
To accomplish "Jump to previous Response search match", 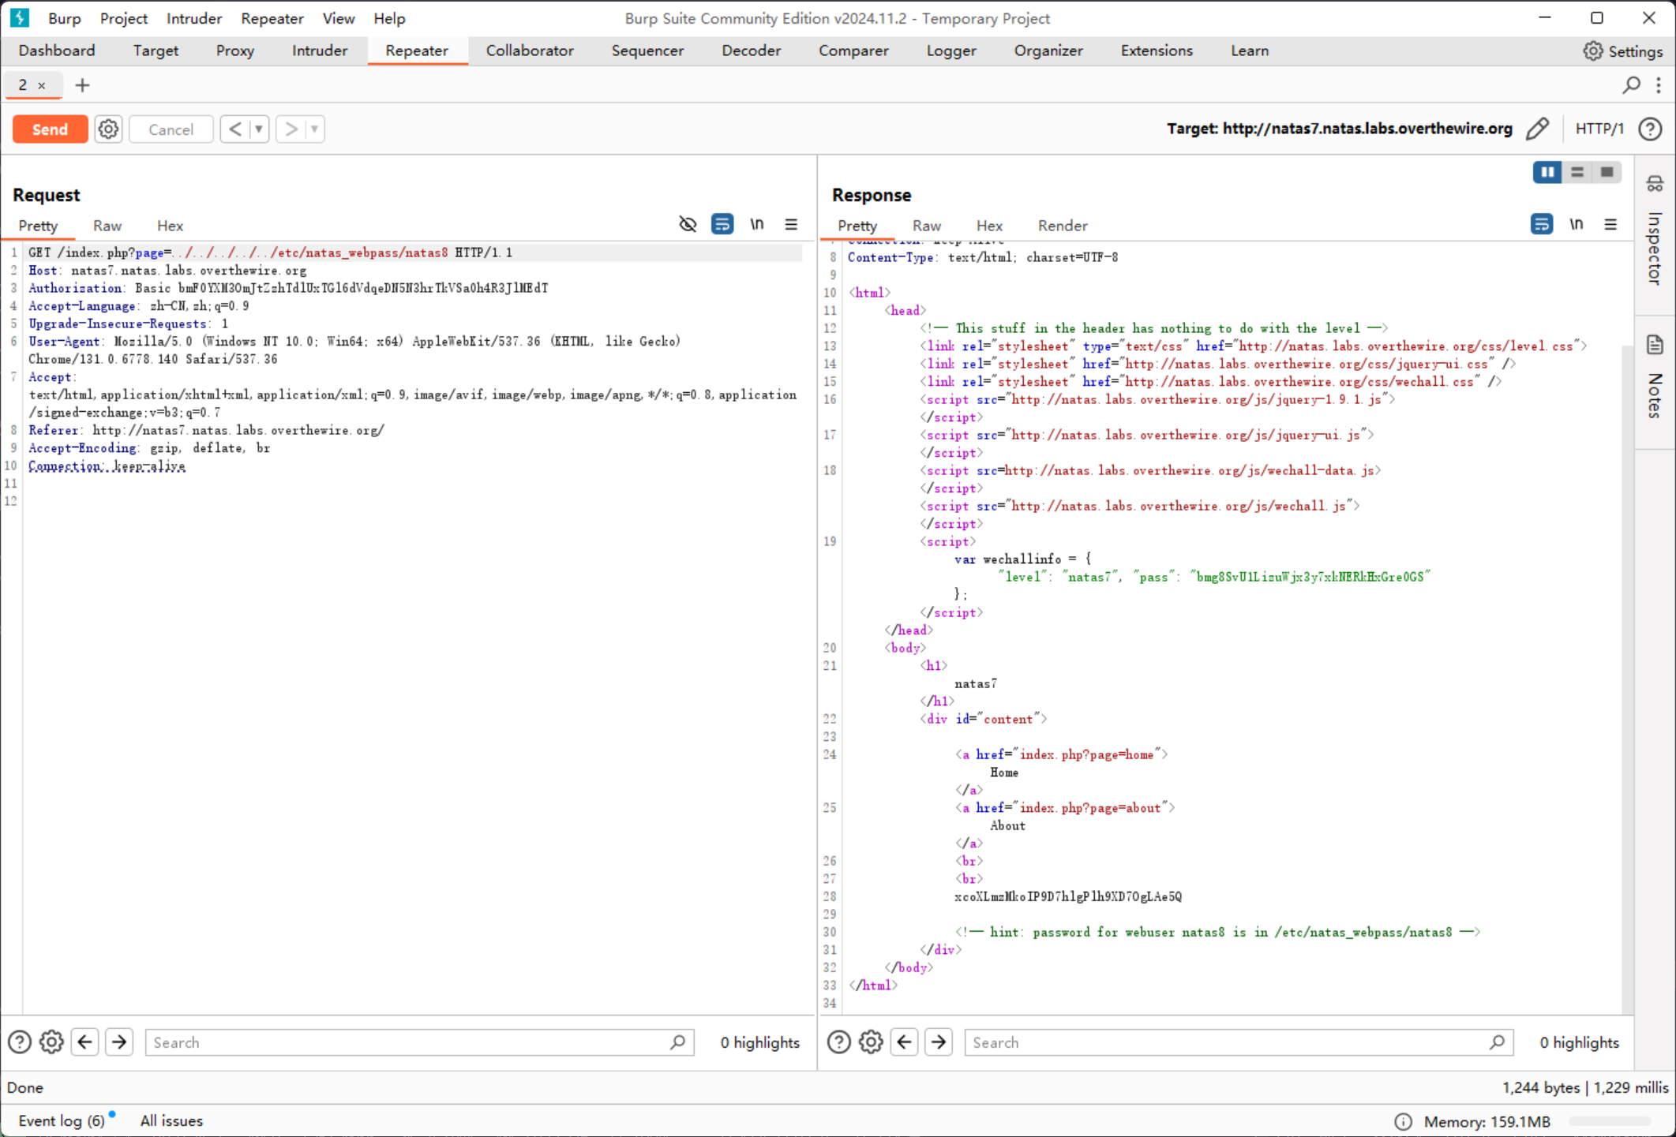I will coord(904,1042).
